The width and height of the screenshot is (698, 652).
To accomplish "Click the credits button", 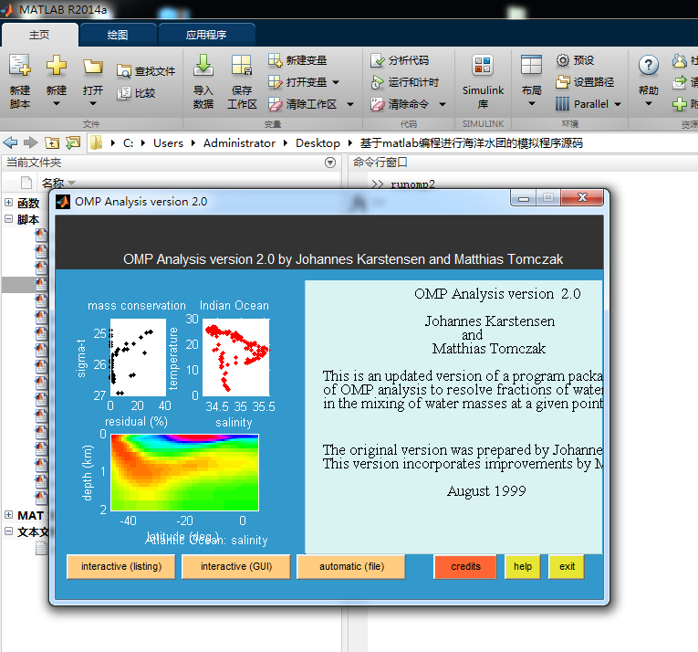I will click(465, 566).
